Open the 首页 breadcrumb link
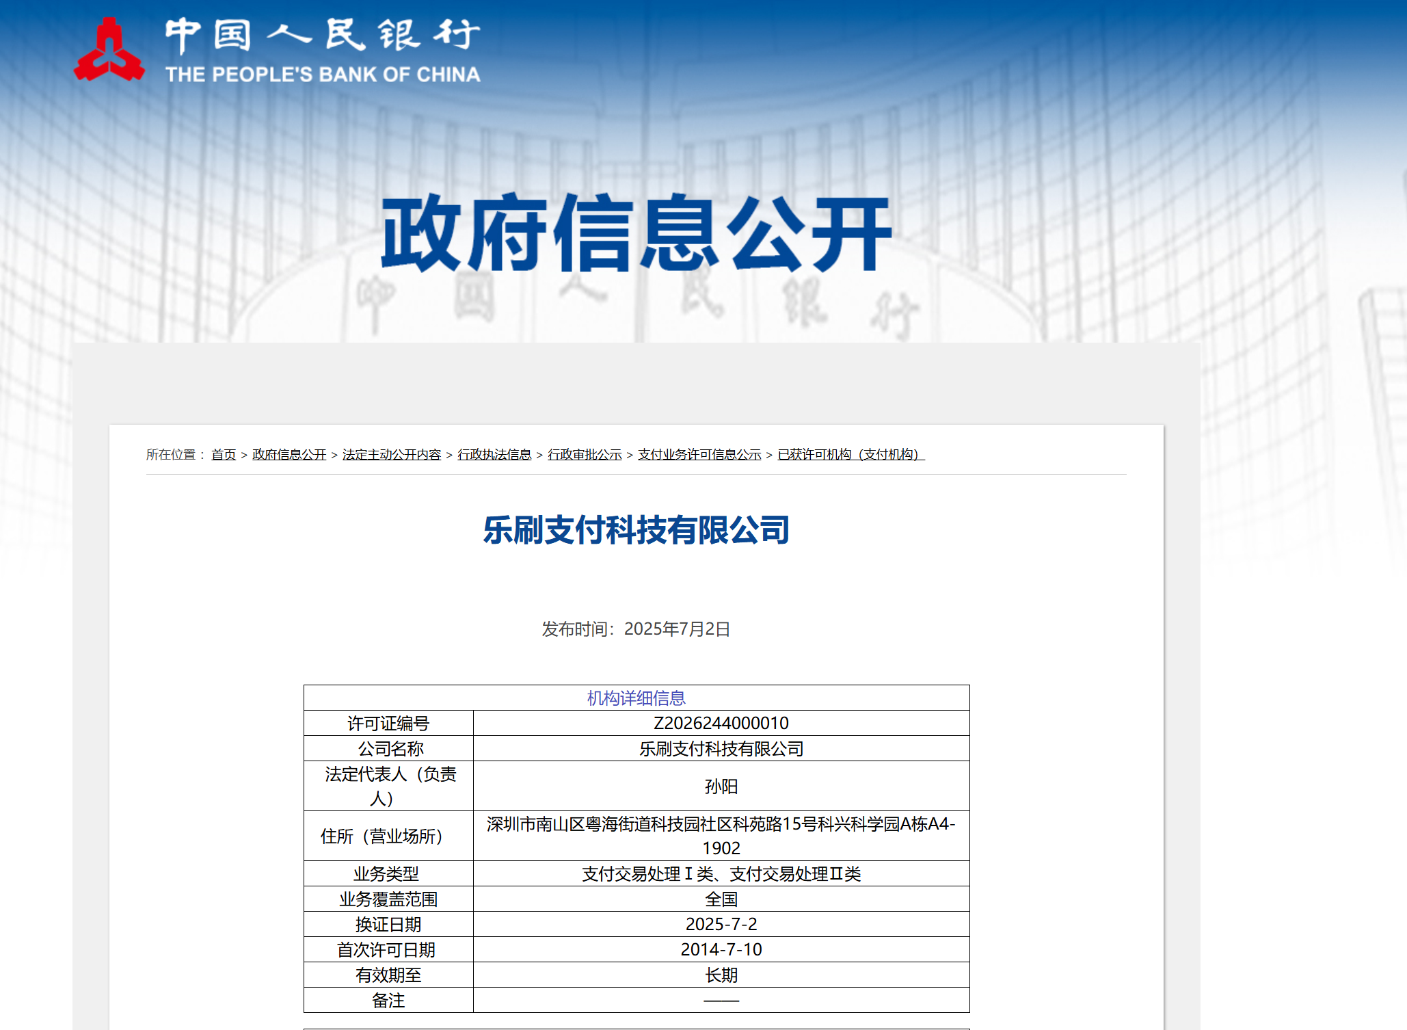Image resolution: width=1407 pixels, height=1030 pixels. [x=224, y=454]
